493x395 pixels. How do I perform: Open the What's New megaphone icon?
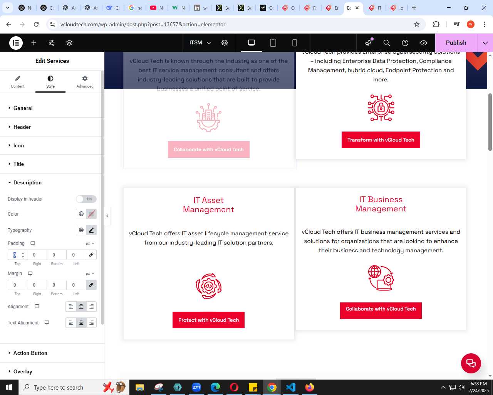(x=369, y=43)
